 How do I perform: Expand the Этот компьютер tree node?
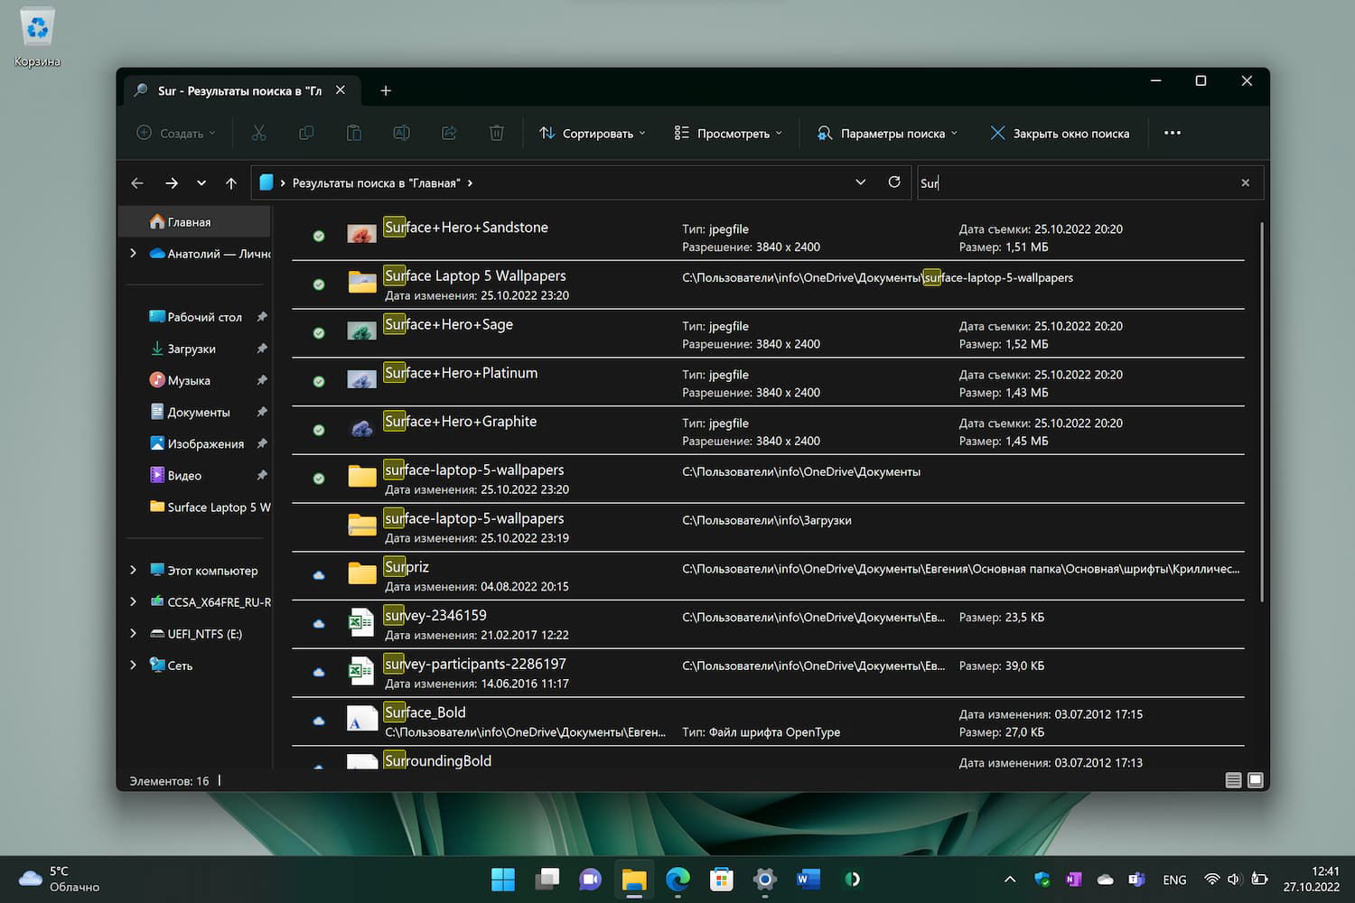point(134,570)
